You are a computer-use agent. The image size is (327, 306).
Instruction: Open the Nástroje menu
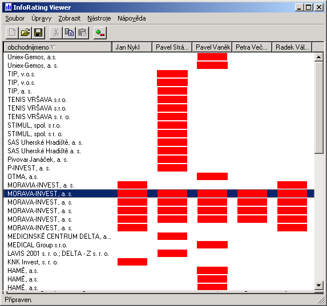click(x=99, y=18)
